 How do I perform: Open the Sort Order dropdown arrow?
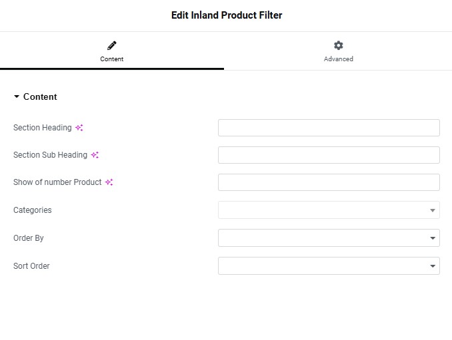click(433, 265)
